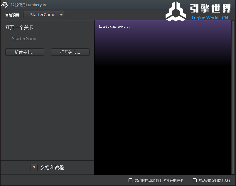Open the question mark help icon

coord(34,168)
